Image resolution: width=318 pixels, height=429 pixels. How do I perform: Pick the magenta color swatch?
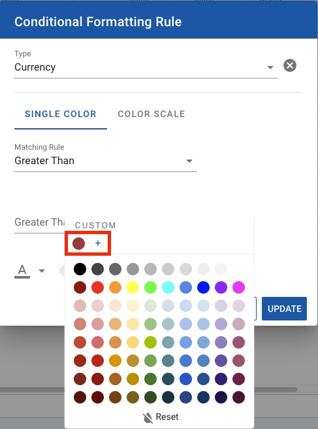[238, 288]
